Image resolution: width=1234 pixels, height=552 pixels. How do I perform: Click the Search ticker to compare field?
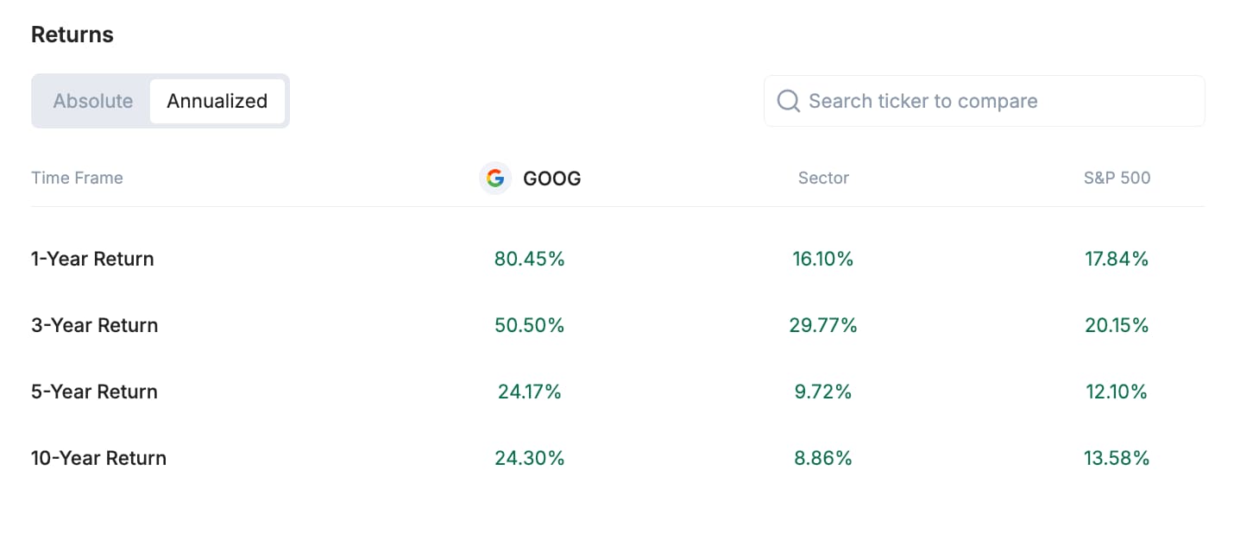click(x=992, y=101)
